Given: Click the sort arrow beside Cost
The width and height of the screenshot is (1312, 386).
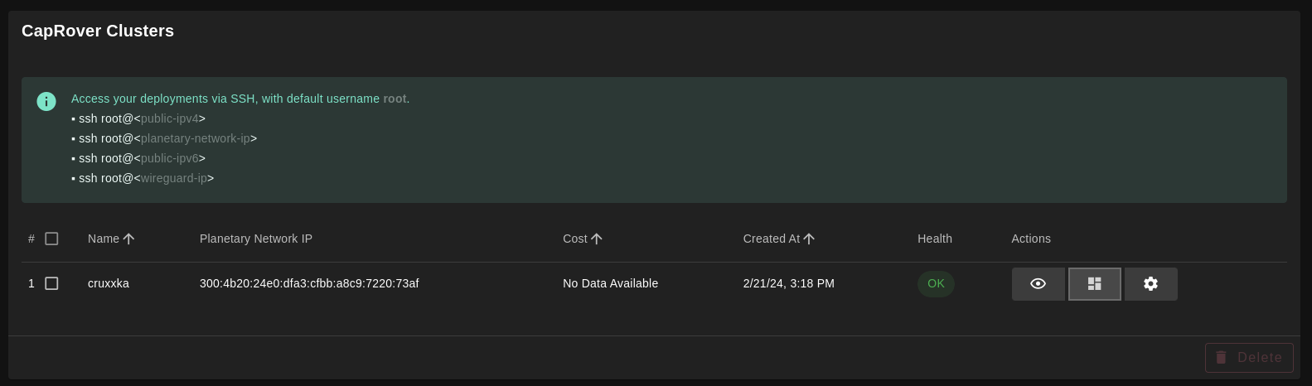Looking at the screenshot, I should click(x=597, y=239).
